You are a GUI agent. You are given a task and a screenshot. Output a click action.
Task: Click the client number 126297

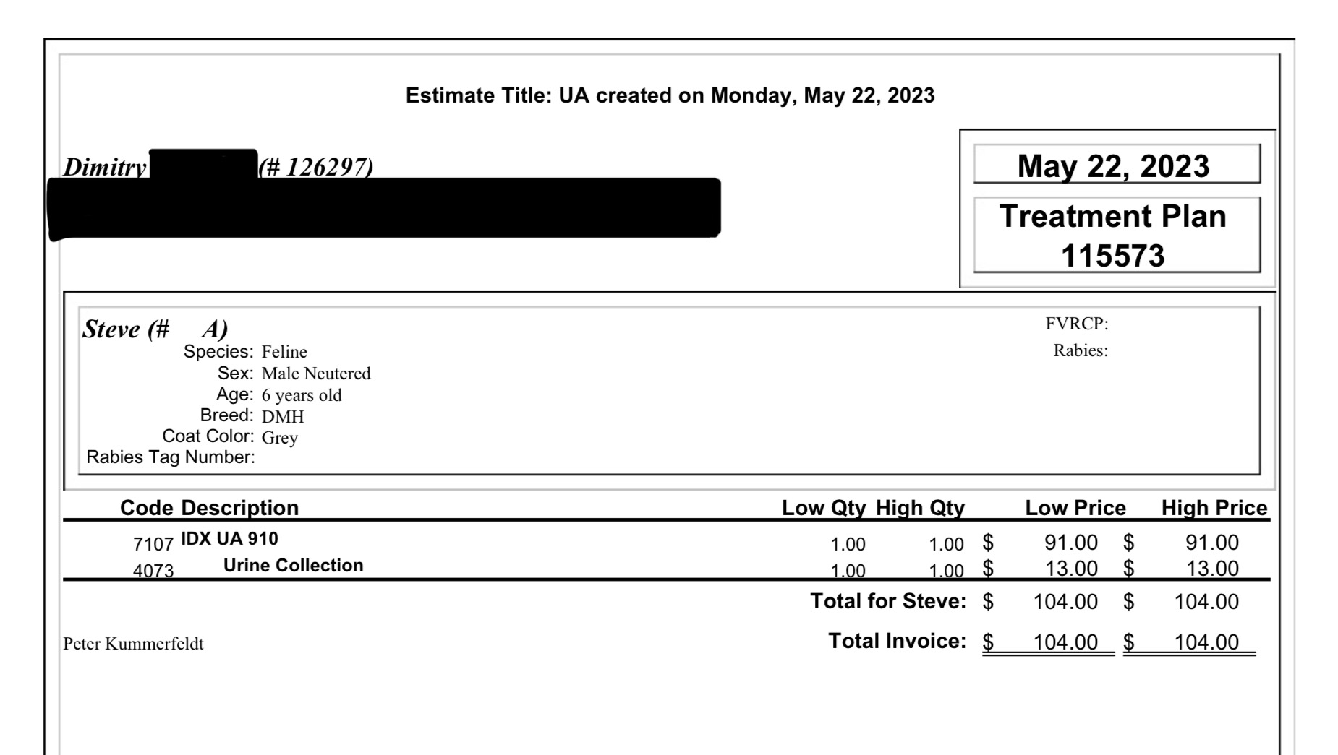click(x=316, y=167)
